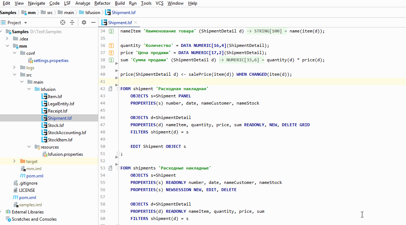Screen dimensions: 406x225
Task: Place cursor on empty line 41
Action: (262, 81)
